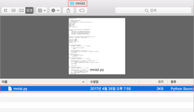This screenshot has width=194, height=112.
Task: Switch to icon view
Action: (x=5, y=10)
